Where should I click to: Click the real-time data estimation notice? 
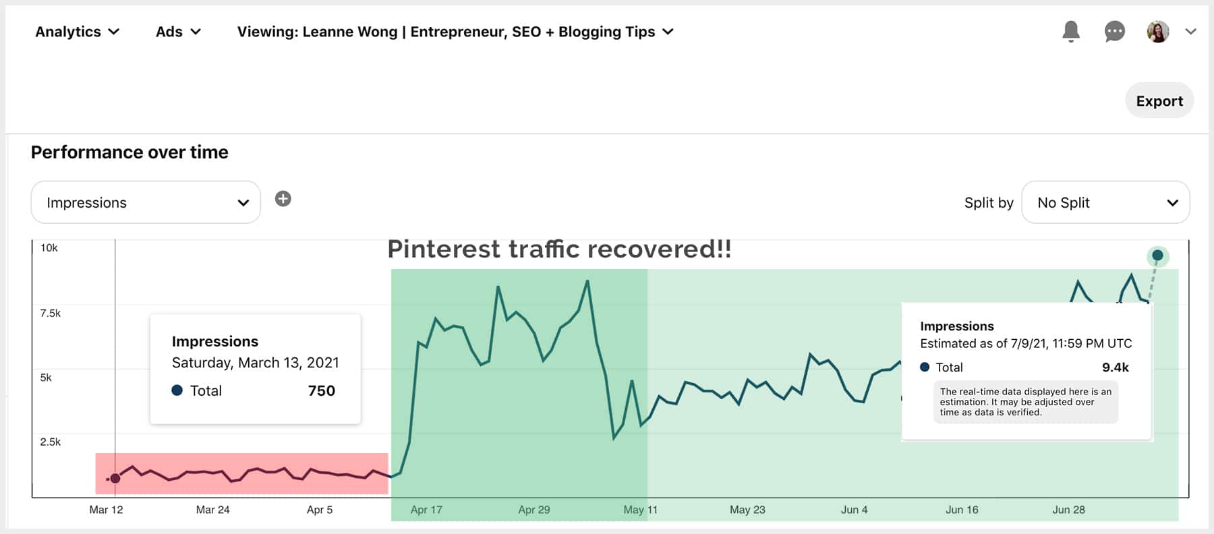click(1025, 402)
